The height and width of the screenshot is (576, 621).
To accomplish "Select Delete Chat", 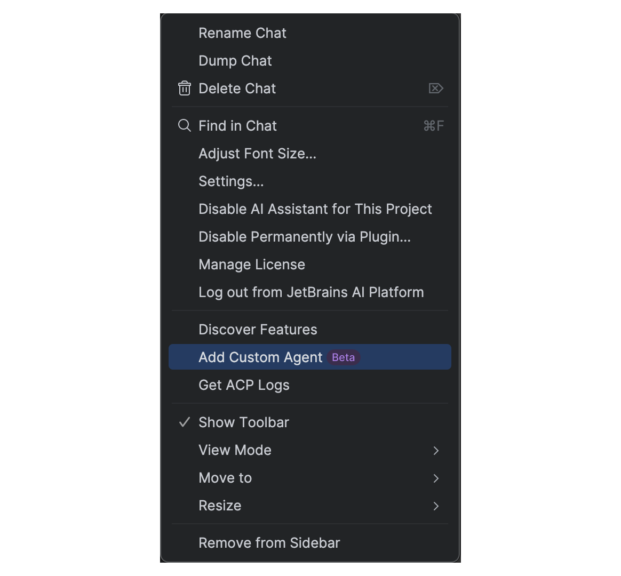I will pyautogui.click(x=237, y=89).
